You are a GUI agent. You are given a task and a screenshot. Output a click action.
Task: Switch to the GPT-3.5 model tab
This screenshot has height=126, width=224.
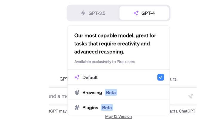93,13
